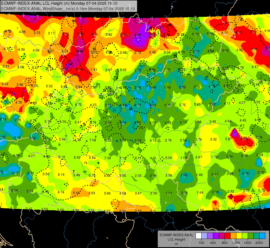The width and height of the screenshot is (270, 248).
Task: Click the 'm' unit label in legend
Action: 177,244
